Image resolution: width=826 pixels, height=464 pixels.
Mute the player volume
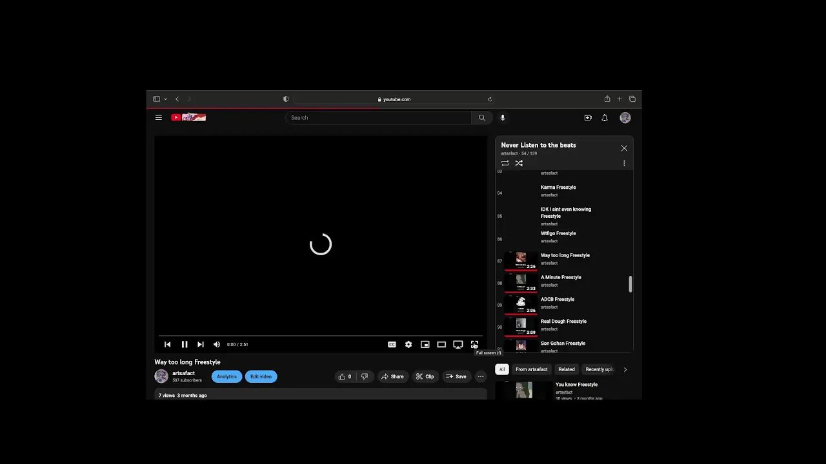pos(217,344)
